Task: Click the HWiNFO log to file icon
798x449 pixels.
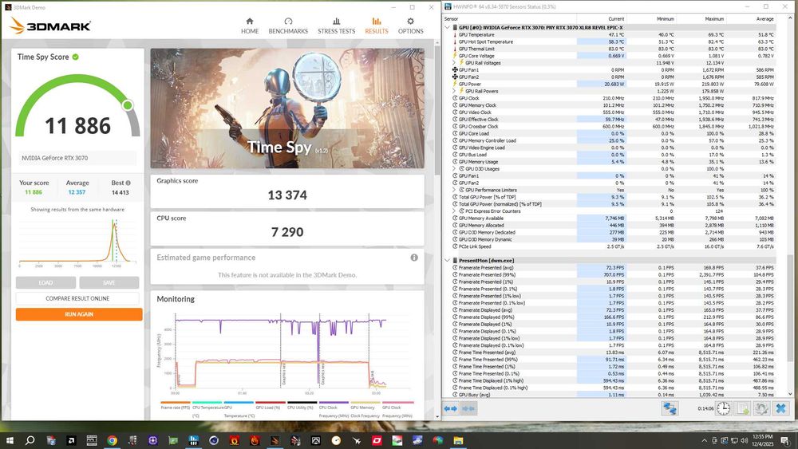Action: coord(742,408)
